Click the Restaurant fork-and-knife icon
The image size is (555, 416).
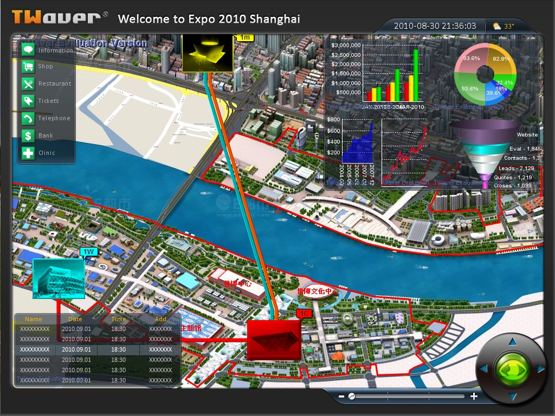[28, 84]
